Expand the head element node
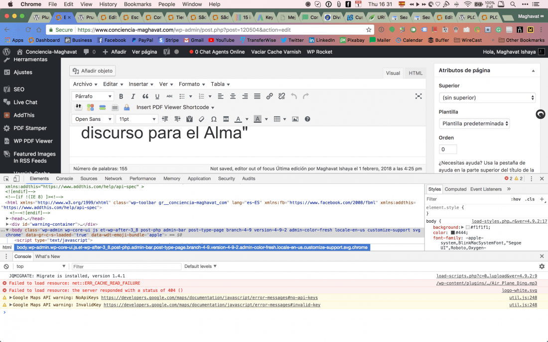The height and width of the screenshot is (342, 548). pyautogui.click(x=7, y=219)
